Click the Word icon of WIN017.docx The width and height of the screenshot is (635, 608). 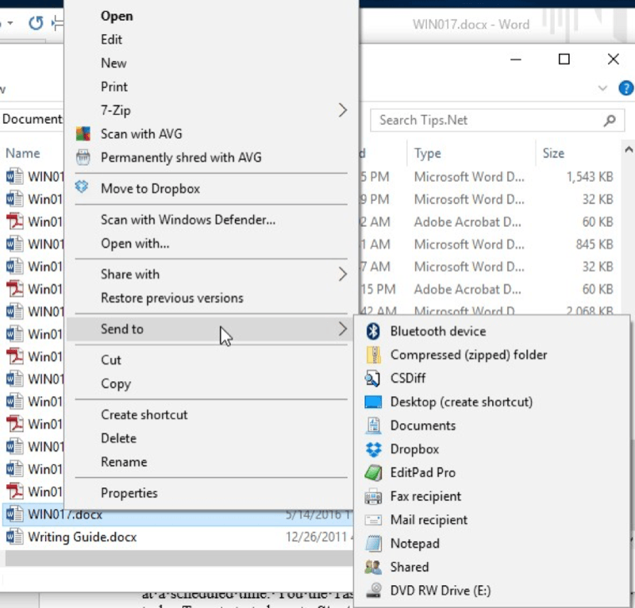[x=14, y=514]
